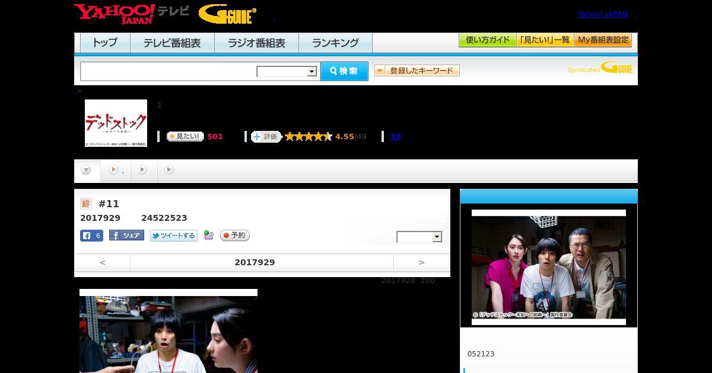Go to previous date with < arrow

click(103, 262)
